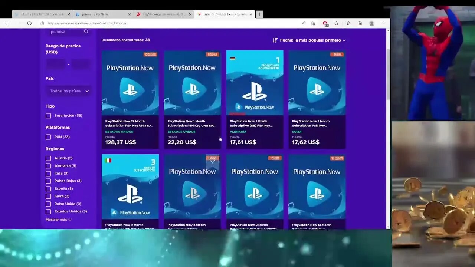This screenshot has height=267, width=475.
Task: Click the 128,37 US$ price
Action: point(121,142)
